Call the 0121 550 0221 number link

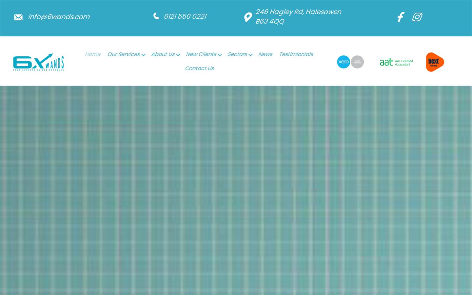pos(185,16)
